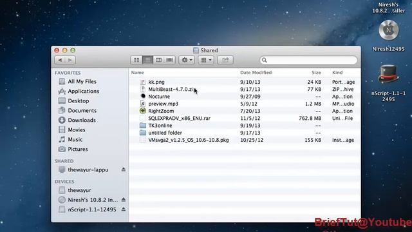The height and width of the screenshot is (232, 412).
Task: Sort by Date Modified column header
Action: (x=256, y=73)
